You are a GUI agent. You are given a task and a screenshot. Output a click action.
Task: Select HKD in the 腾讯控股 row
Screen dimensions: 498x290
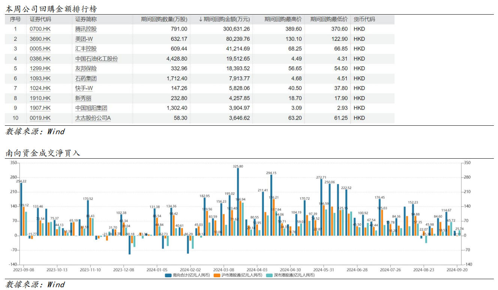click(x=359, y=29)
